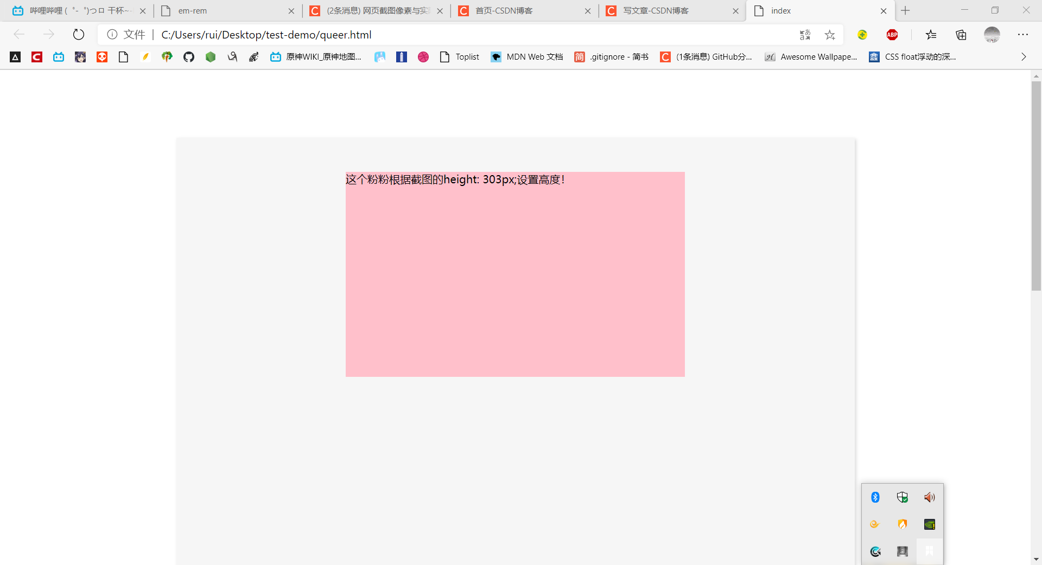
Task: Open Bluetooth settings from the system tray
Action: point(874,497)
